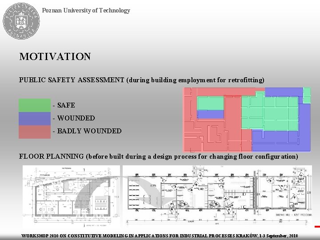Viewport: 320px width, 240px height.
Task: Click the FLOOR PLANNING heading line
Action: tap(159, 156)
